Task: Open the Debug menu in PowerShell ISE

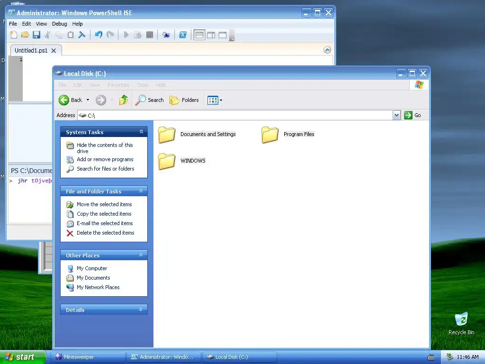Action: pyautogui.click(x=59, y=24)
